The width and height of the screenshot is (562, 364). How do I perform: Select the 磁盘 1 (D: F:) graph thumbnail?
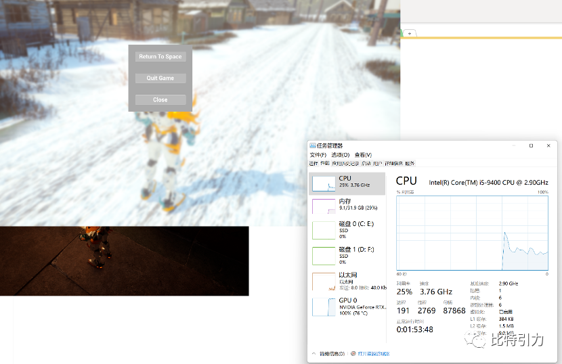(x=324, y=255)
